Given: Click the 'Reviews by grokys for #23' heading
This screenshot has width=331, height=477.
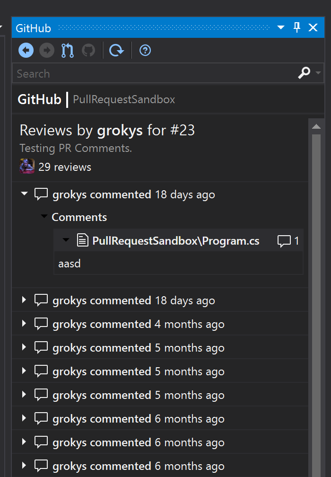Looking at the screenshot, I should click(x=107, y=130).
